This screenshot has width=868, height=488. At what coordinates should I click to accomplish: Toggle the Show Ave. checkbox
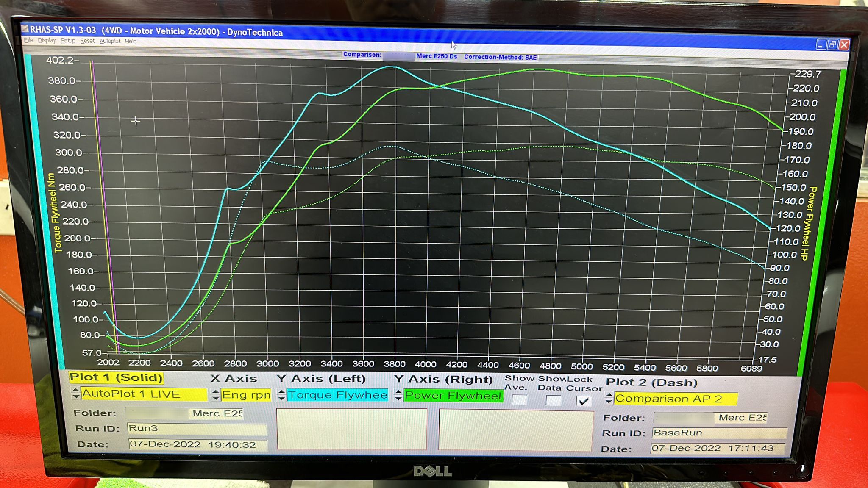520,400
